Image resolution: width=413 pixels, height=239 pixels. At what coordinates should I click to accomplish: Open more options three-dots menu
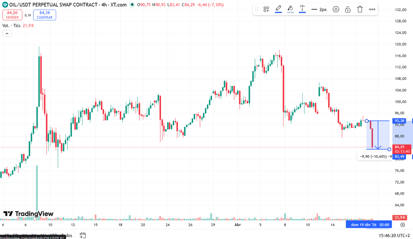pos(372,10)
